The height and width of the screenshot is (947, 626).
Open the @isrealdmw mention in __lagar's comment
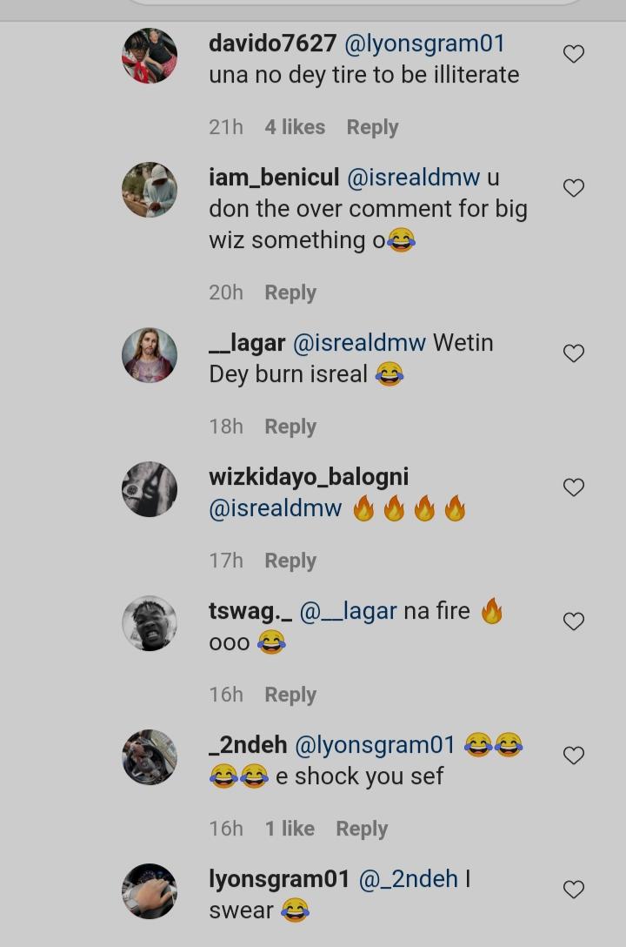click(360, 343)
